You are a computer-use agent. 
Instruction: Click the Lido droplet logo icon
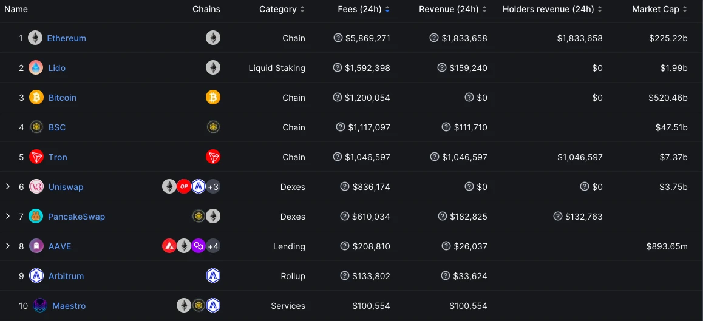coord(36,68)
